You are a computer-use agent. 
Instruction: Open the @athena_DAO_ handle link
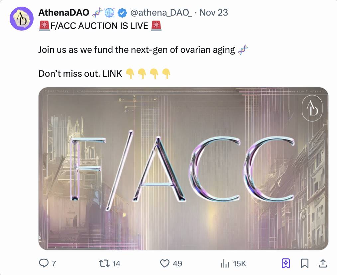coord(161,13)
